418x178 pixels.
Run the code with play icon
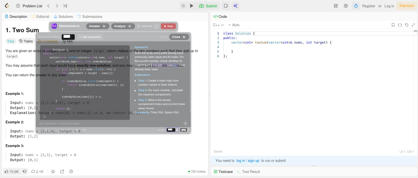pyautogui.click(x=192, y=6)
